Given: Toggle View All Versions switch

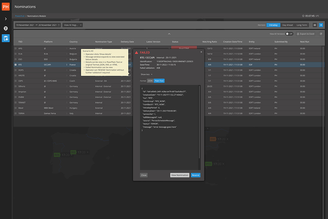Looking at the screenshot, I should (x=289, y=34).
